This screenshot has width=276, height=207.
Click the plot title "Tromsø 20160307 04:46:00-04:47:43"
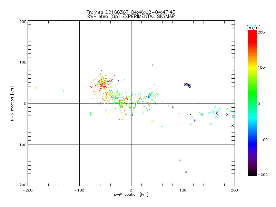pyautogui.click(x=131, y=12)
